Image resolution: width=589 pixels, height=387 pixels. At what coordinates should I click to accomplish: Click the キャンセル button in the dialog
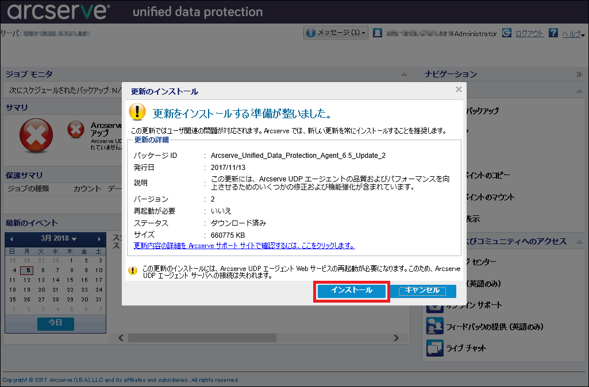(422, 291)
